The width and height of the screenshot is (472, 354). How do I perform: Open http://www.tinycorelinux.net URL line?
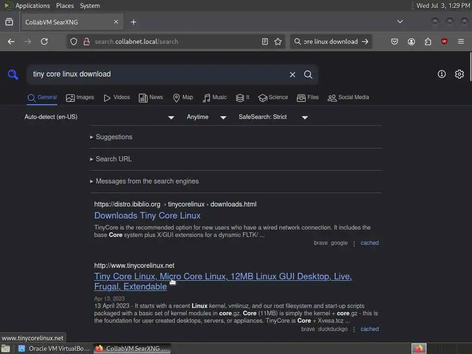(x=134, y=265)
